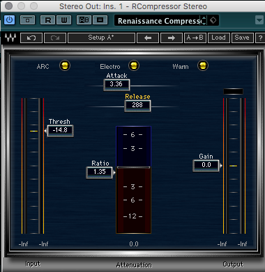Toggle the Electro behavior light

pyautogui.click(x=134, y=65)
